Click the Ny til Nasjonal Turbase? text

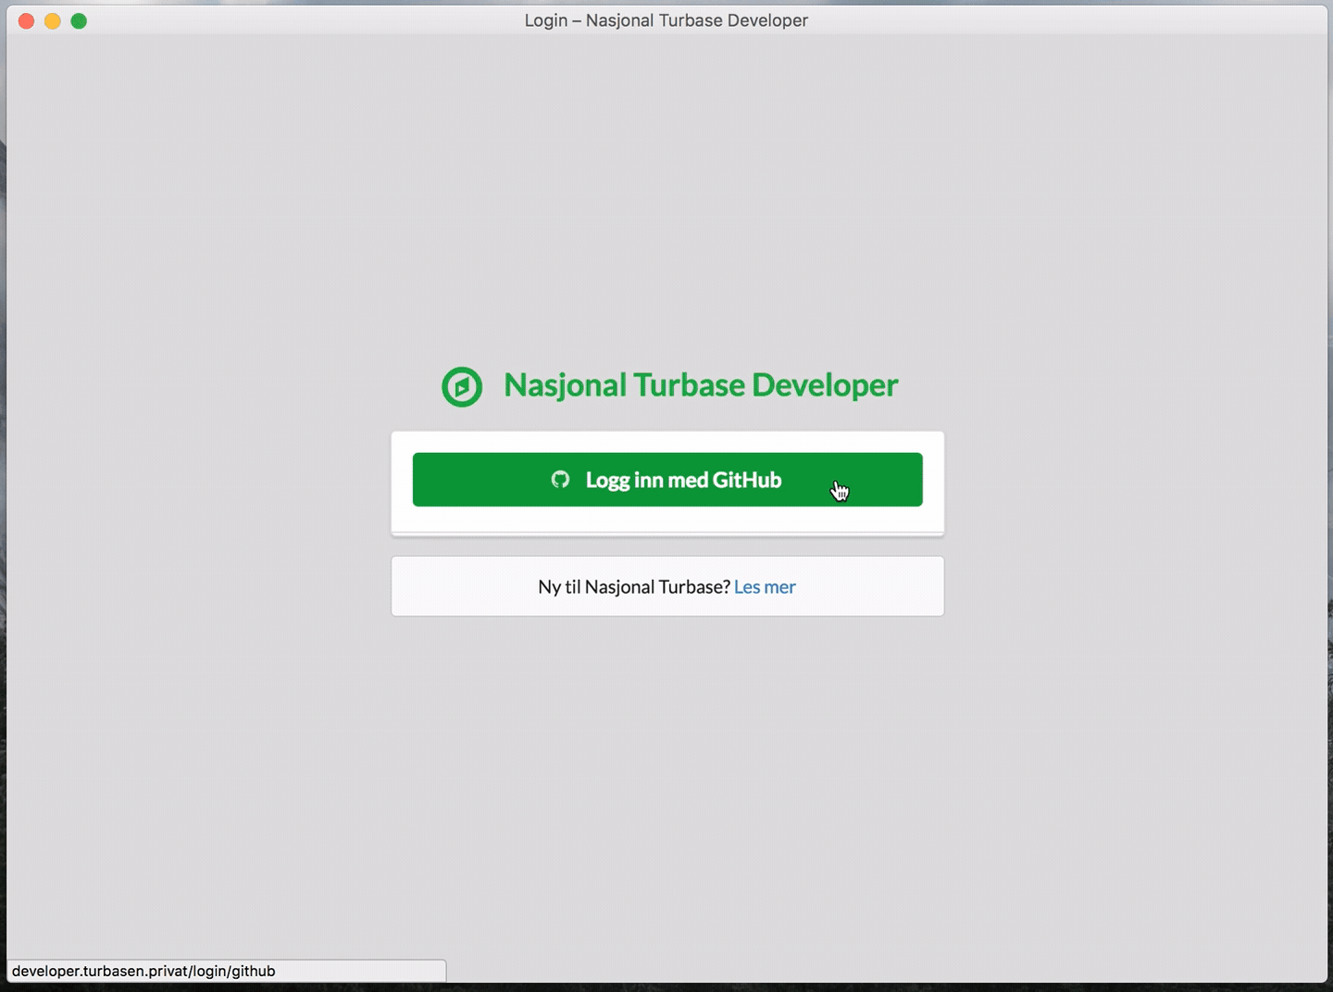click(x=634, y=587)
